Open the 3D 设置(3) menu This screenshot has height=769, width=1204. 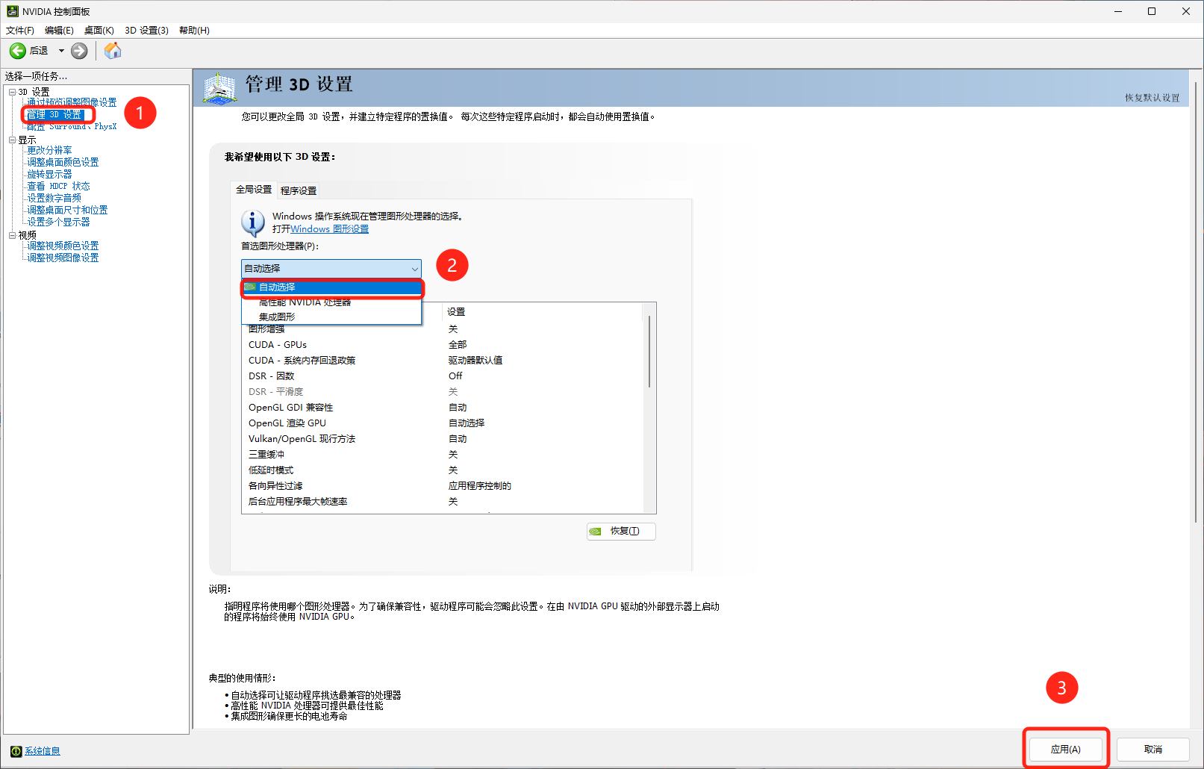[146, 31]
